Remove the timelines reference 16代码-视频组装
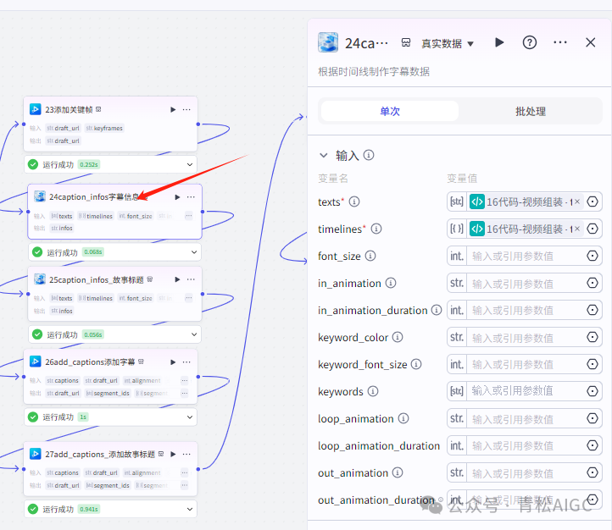The height and width of the screenshot is (530, 612). [x=577, y=229]
